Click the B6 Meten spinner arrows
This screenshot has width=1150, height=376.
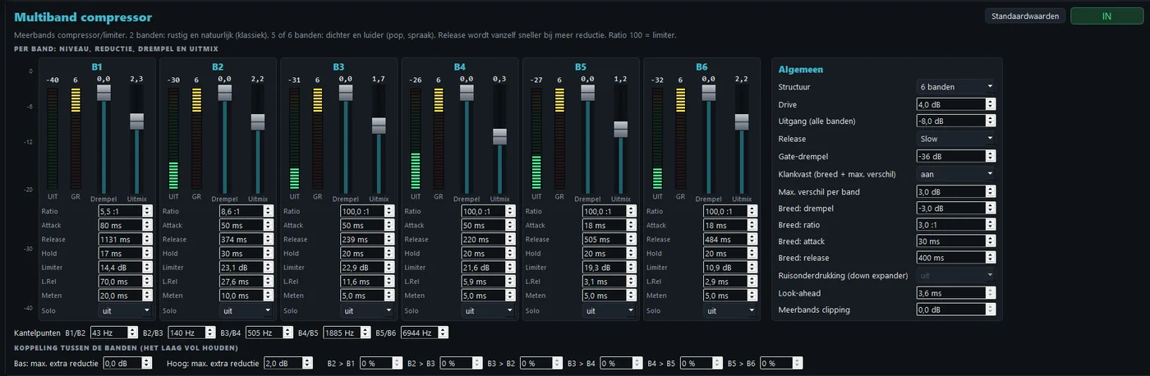click(752, 296)
